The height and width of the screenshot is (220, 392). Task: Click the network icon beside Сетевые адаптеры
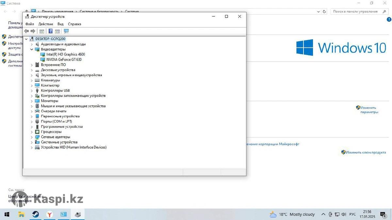pyautogui.click(x=37, y=137)
